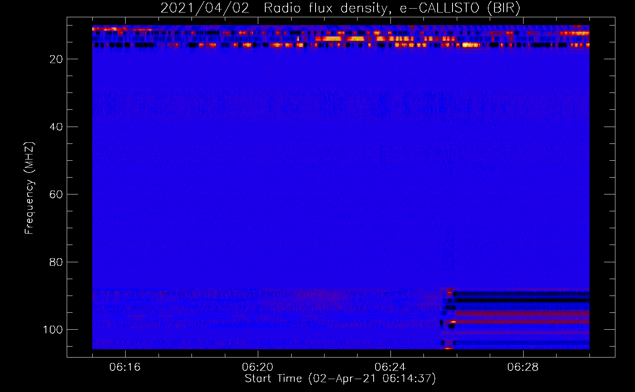Click the 06:24 time tick label
635x392 pixels.
click(x=390, y=367)
